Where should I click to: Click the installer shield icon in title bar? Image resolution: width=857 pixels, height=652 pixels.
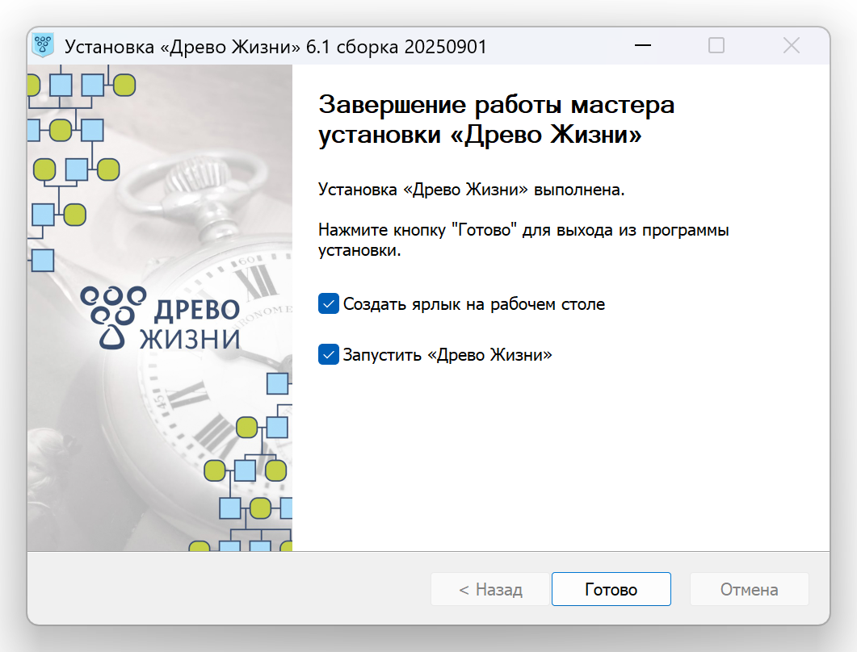pos(43,45)
